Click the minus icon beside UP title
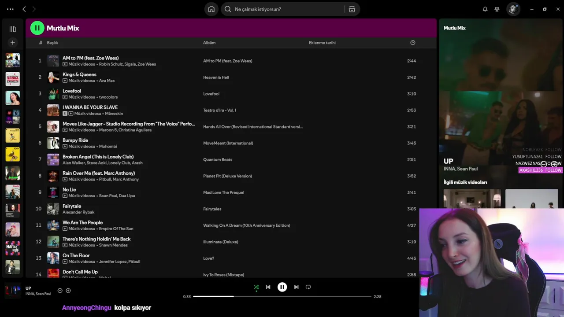Viewport: 564px width, 317px height. (x=60, y=291)
